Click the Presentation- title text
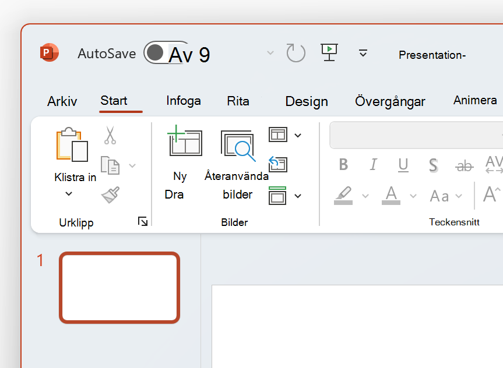 tap(432, 55)
